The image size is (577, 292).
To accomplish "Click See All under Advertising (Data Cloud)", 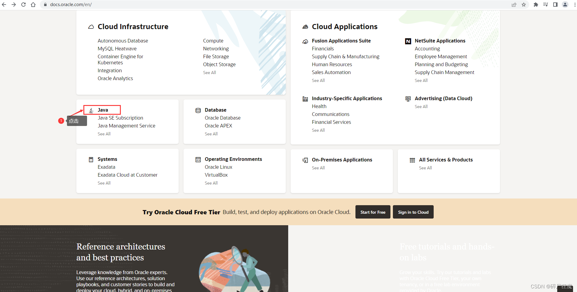I will 421,107.
